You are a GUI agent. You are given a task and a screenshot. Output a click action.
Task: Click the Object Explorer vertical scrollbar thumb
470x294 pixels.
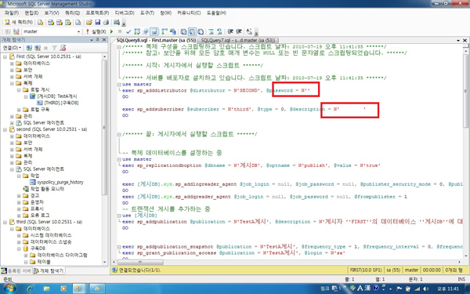(x=104, y=128)
